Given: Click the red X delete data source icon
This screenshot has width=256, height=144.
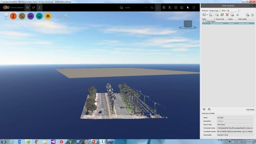Looking at the screenshot, I should tap(227, 15).
